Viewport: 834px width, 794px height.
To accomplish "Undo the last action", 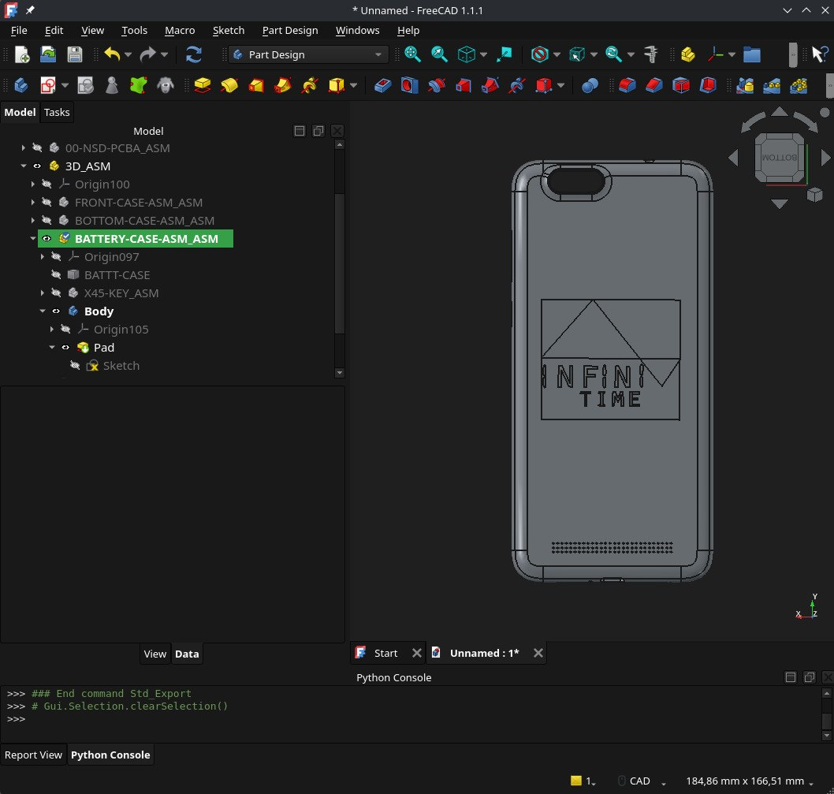I will 112,54.
